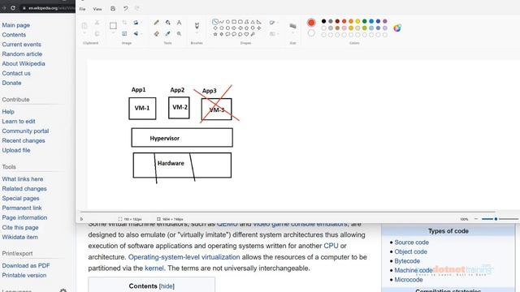Click the Rotate image icon
The height and width of the screenshot is (292, 520).
[136, 23]
